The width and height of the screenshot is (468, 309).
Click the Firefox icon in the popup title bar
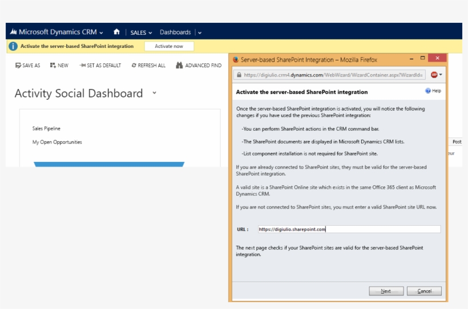click(x=236, y=60)
